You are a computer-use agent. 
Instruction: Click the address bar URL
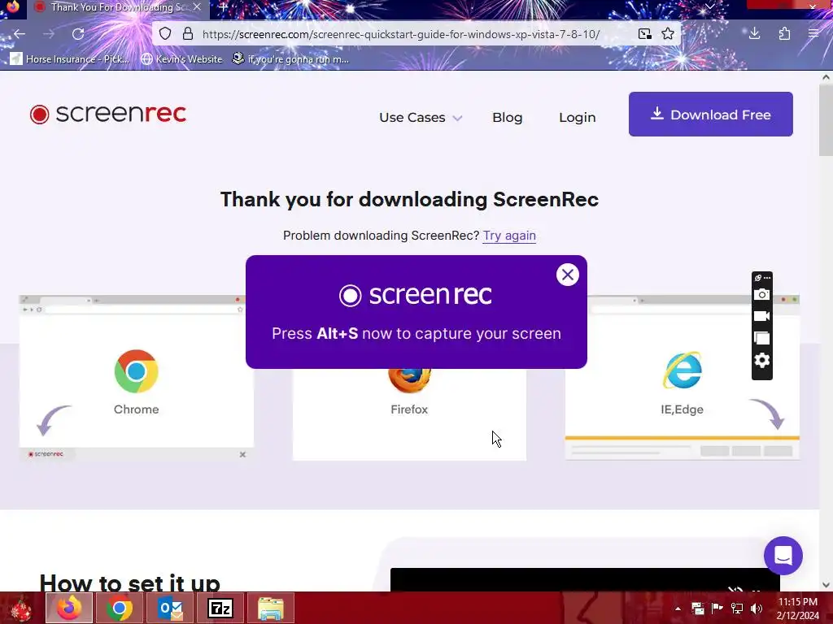pyautogui.click(x=401, y=34)
